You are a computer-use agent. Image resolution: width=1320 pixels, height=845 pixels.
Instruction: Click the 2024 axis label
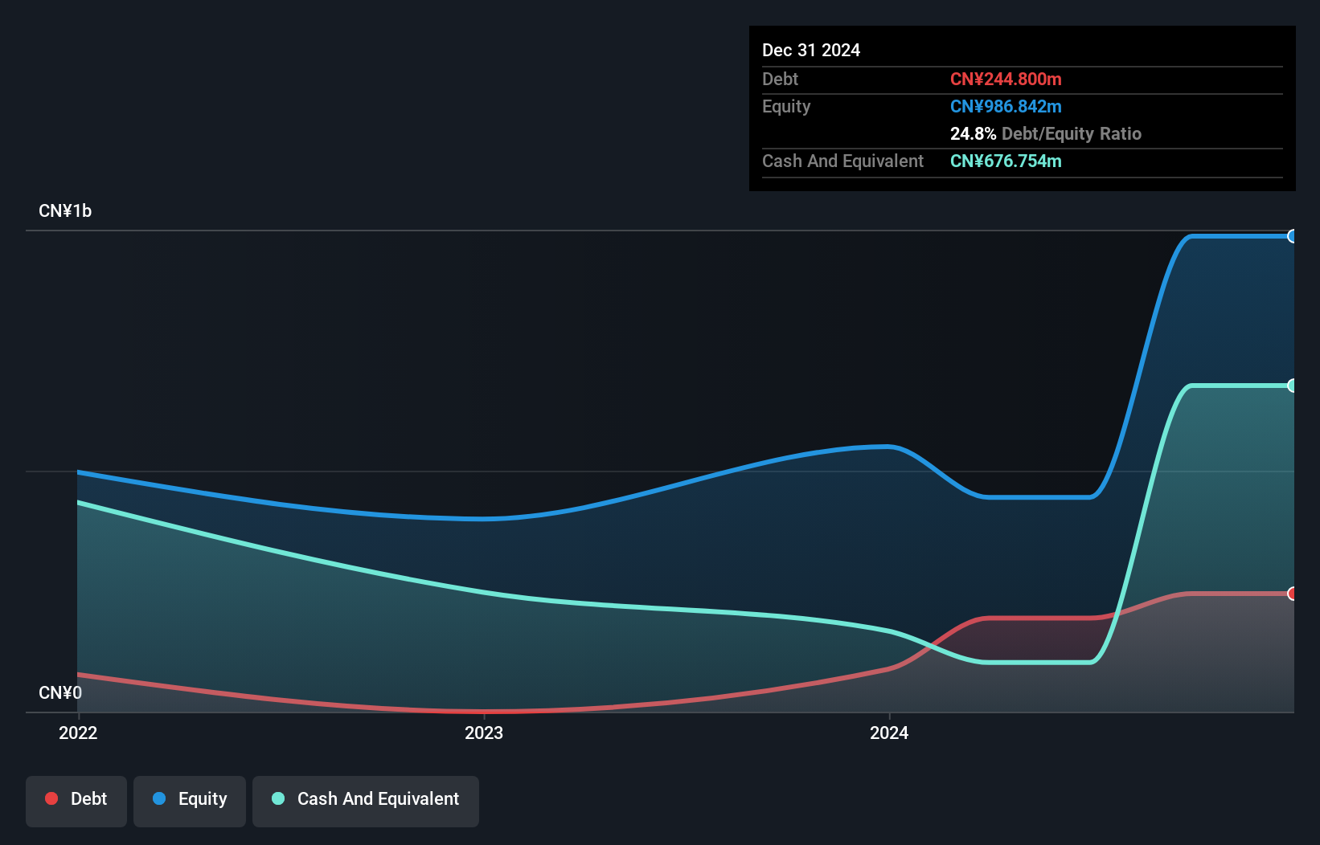pos(889,733)
